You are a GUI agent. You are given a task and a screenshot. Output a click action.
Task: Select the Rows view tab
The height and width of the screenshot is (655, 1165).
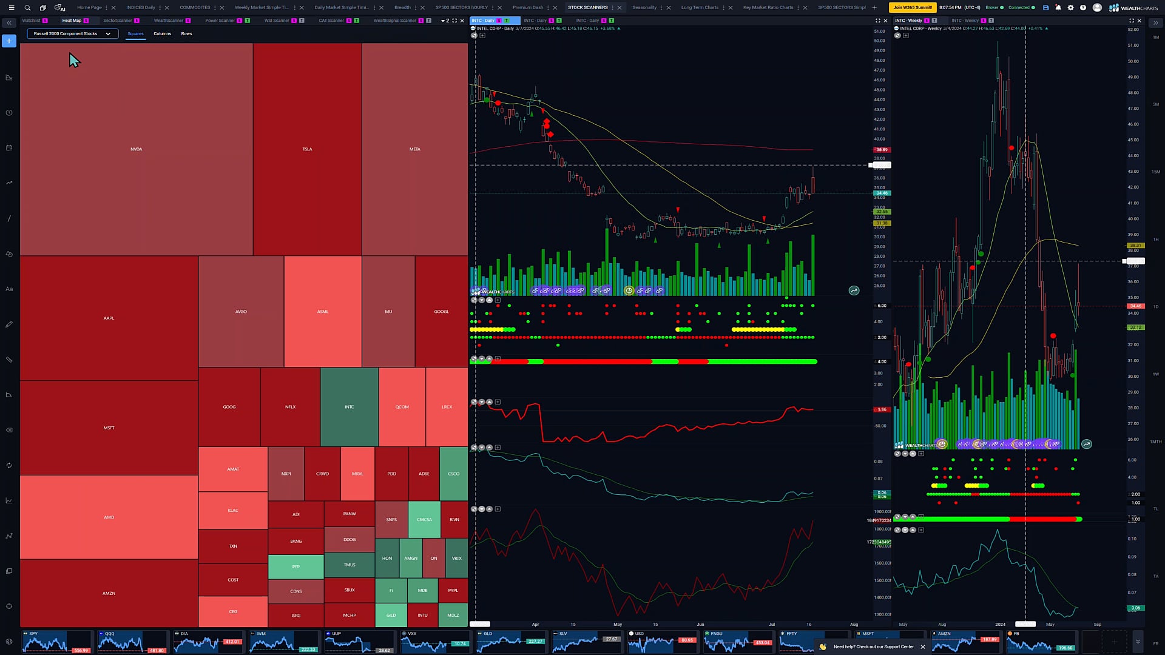[186, 34]
